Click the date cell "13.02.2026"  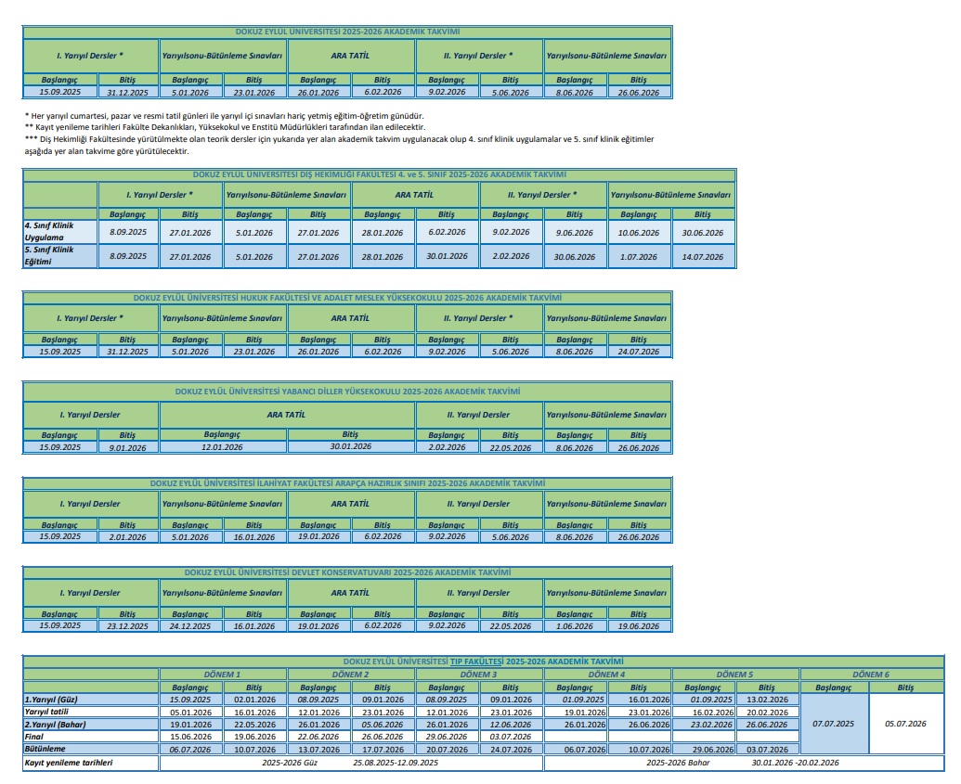point(767,700)
